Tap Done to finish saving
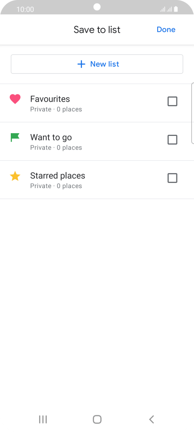The height and width of the screenshot is (432, 194). [166, 30]
